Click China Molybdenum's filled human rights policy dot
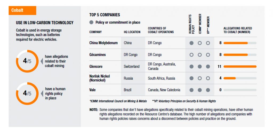 tap(191, 43)
